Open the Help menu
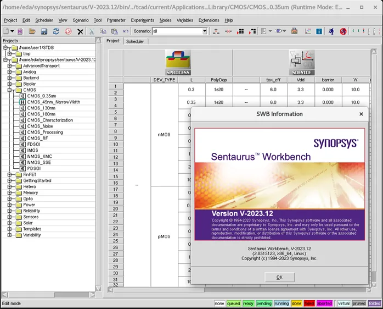 tap(229, 20)
